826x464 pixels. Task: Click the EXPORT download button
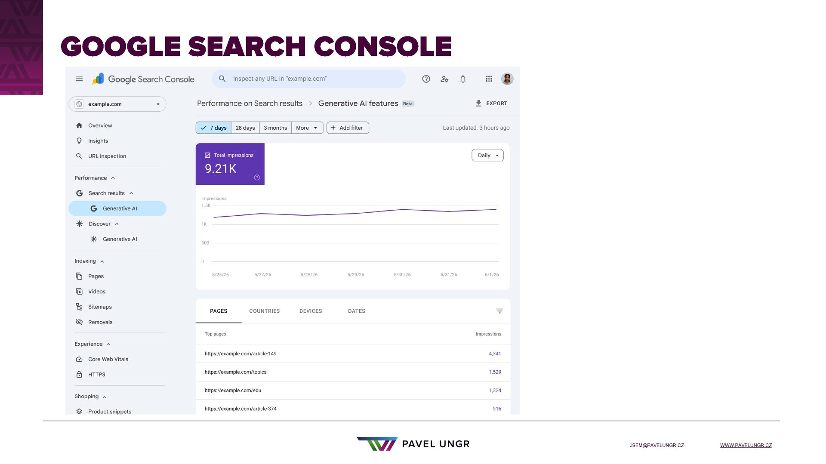click(491, 104)
